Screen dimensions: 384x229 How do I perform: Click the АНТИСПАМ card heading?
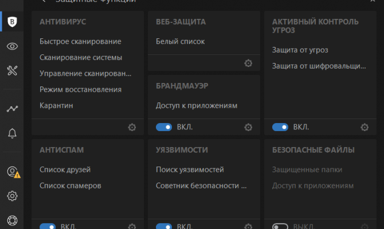point(62,150)
